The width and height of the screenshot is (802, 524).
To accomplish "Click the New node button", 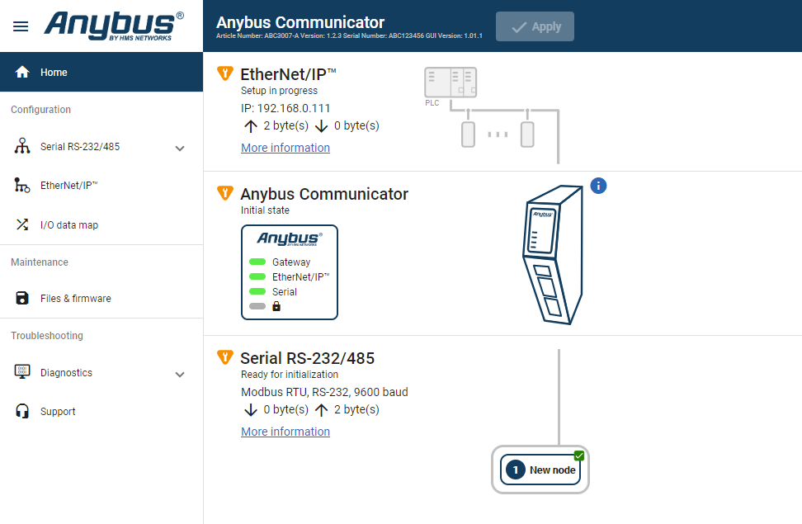I will (x=540, y=470).
